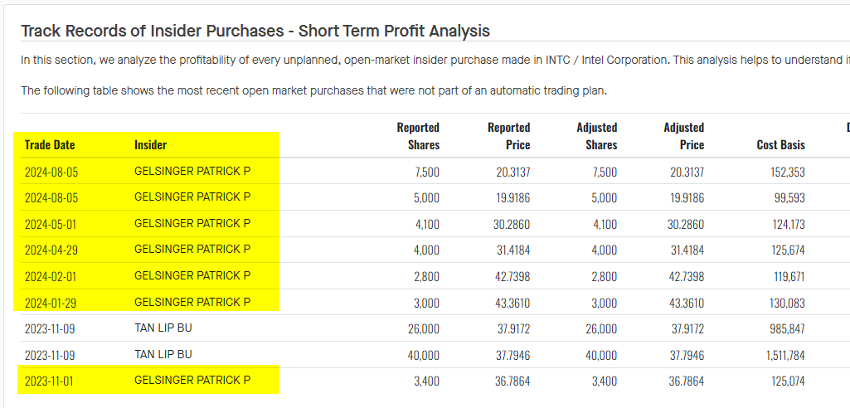The width and height of the screenshot is (850, 408).
Task: Open GELSINGER PATRICK P on the 2023-11-01 row
Action: click(192, 381)
